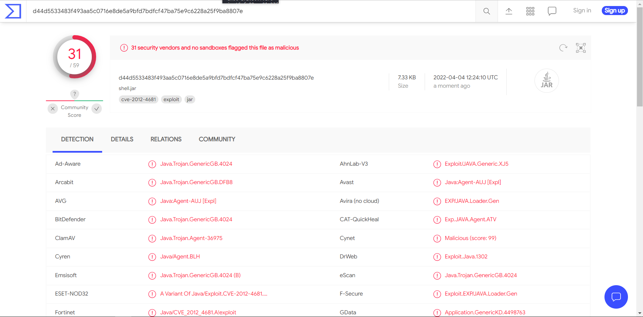643x317 pixels.
Task: Click the Sign up button
Action: (615, 10)
